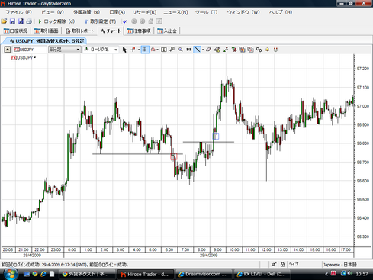Click the chain link icon
373x280 pixels.
pos(259,50)
